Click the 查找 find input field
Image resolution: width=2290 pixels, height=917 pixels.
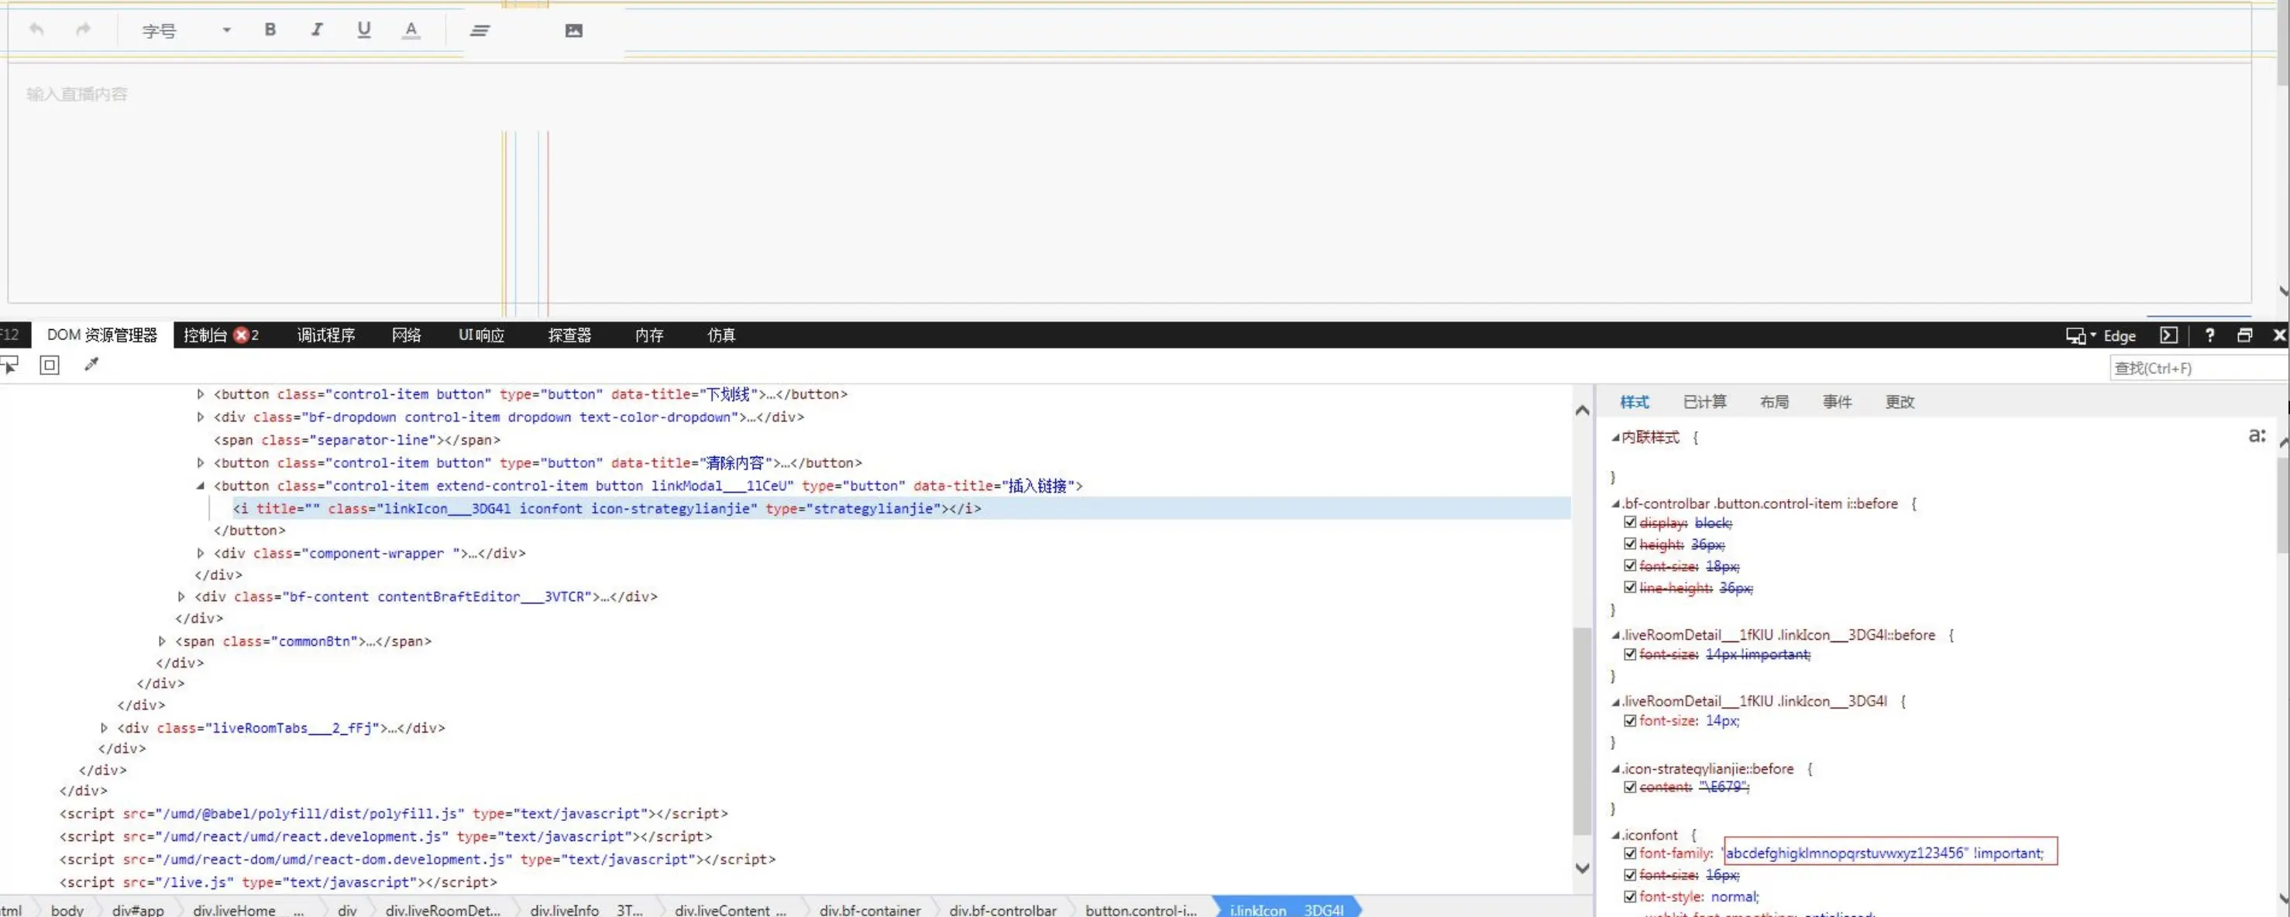(2195, 368)
